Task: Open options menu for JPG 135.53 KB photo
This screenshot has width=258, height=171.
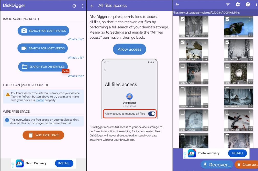Action: tap(205, 42)
